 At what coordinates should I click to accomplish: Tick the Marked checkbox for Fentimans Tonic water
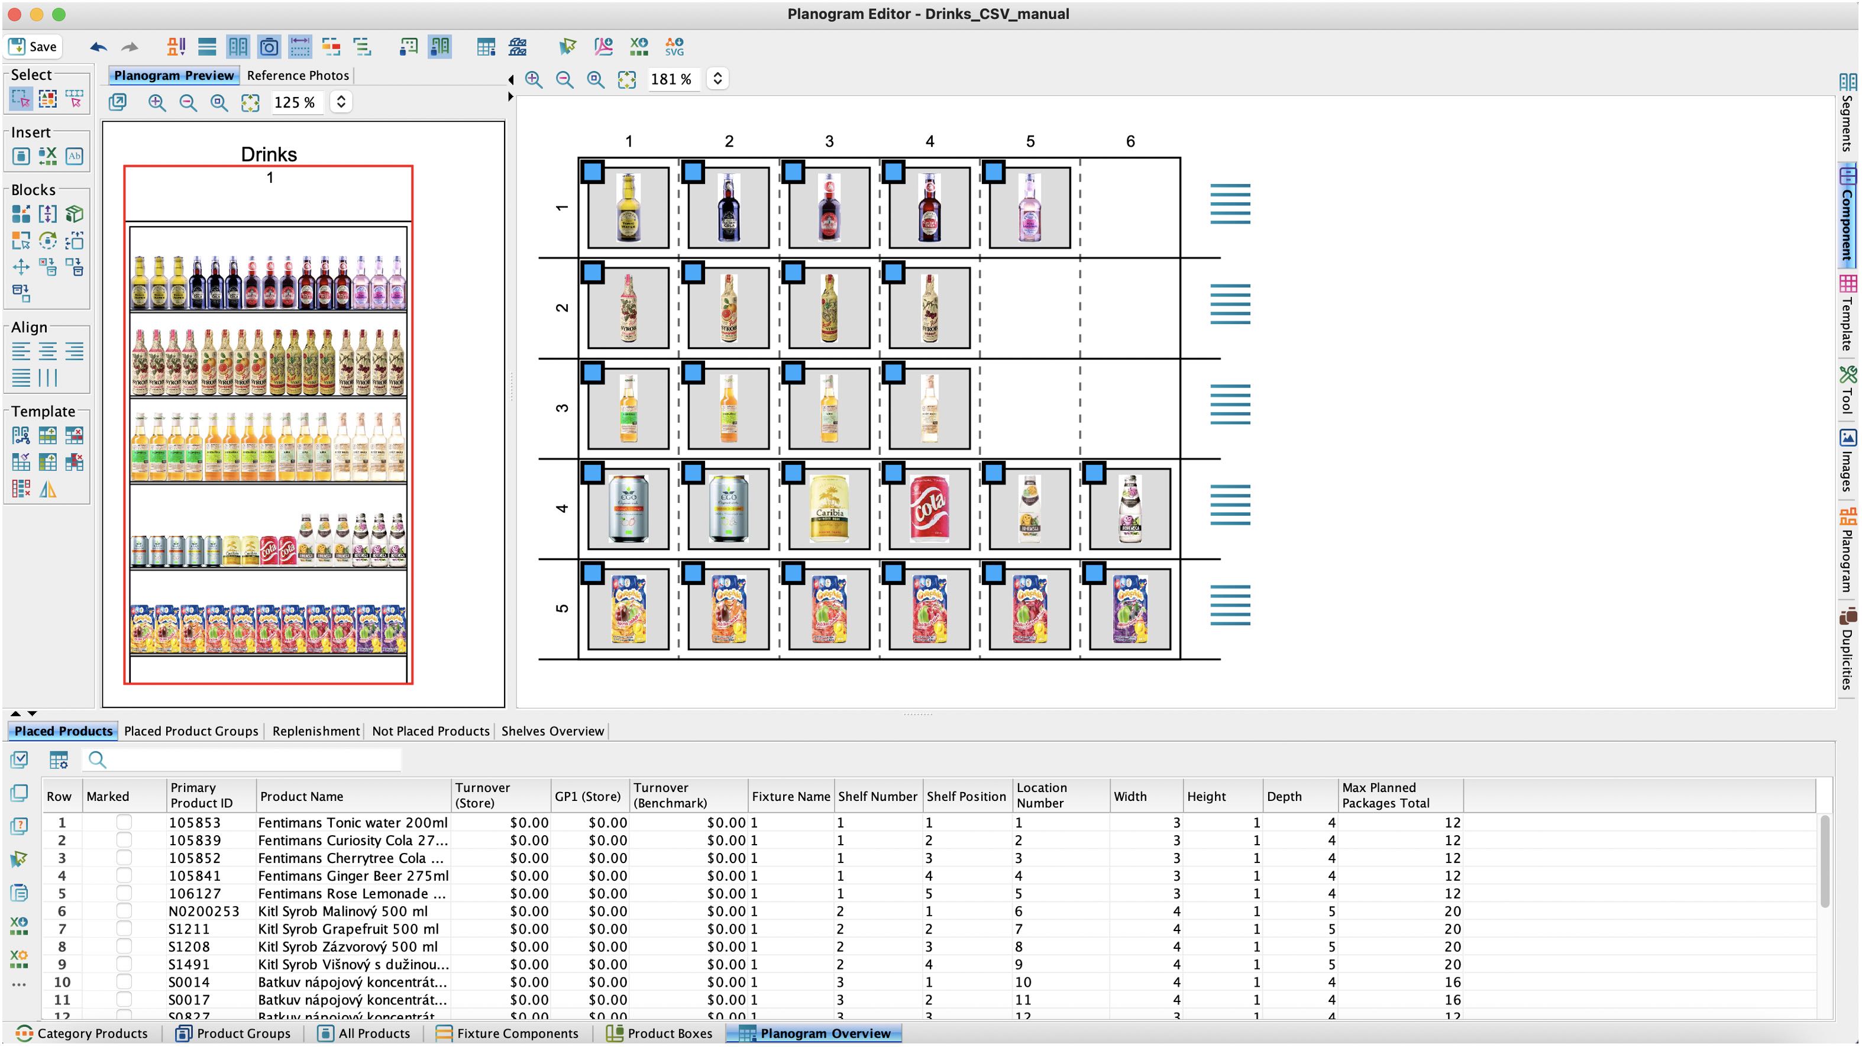click(124, 822)
